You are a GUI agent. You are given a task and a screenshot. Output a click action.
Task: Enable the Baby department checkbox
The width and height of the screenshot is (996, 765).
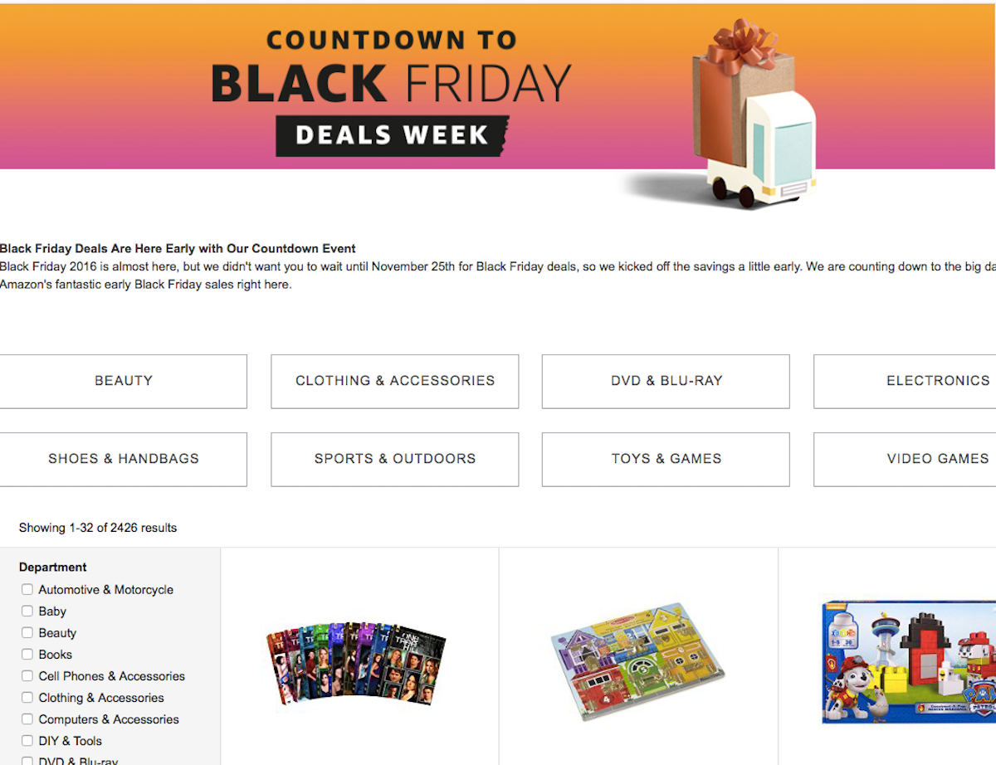tap(27, 611)
